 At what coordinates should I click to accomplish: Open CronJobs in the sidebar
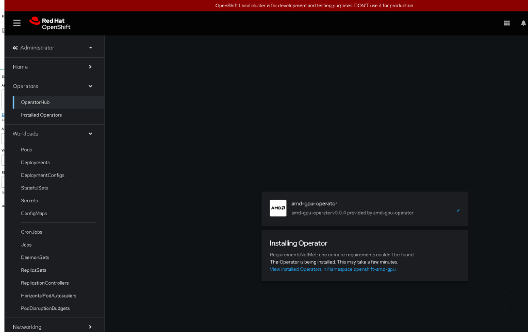[x=31, y=232]
